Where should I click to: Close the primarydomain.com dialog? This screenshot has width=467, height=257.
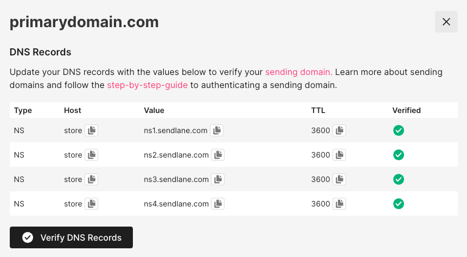(x=446, y=22)
